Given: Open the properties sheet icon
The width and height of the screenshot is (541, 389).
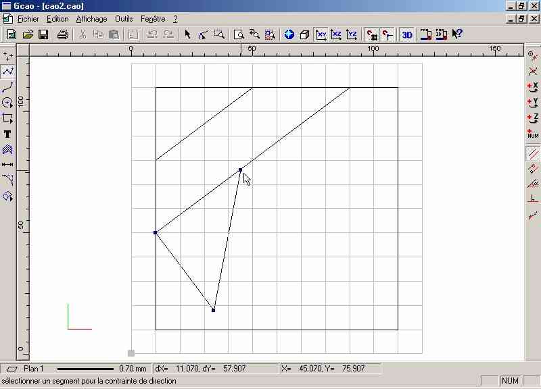Looking at the screenshot, I should point(133,34).
